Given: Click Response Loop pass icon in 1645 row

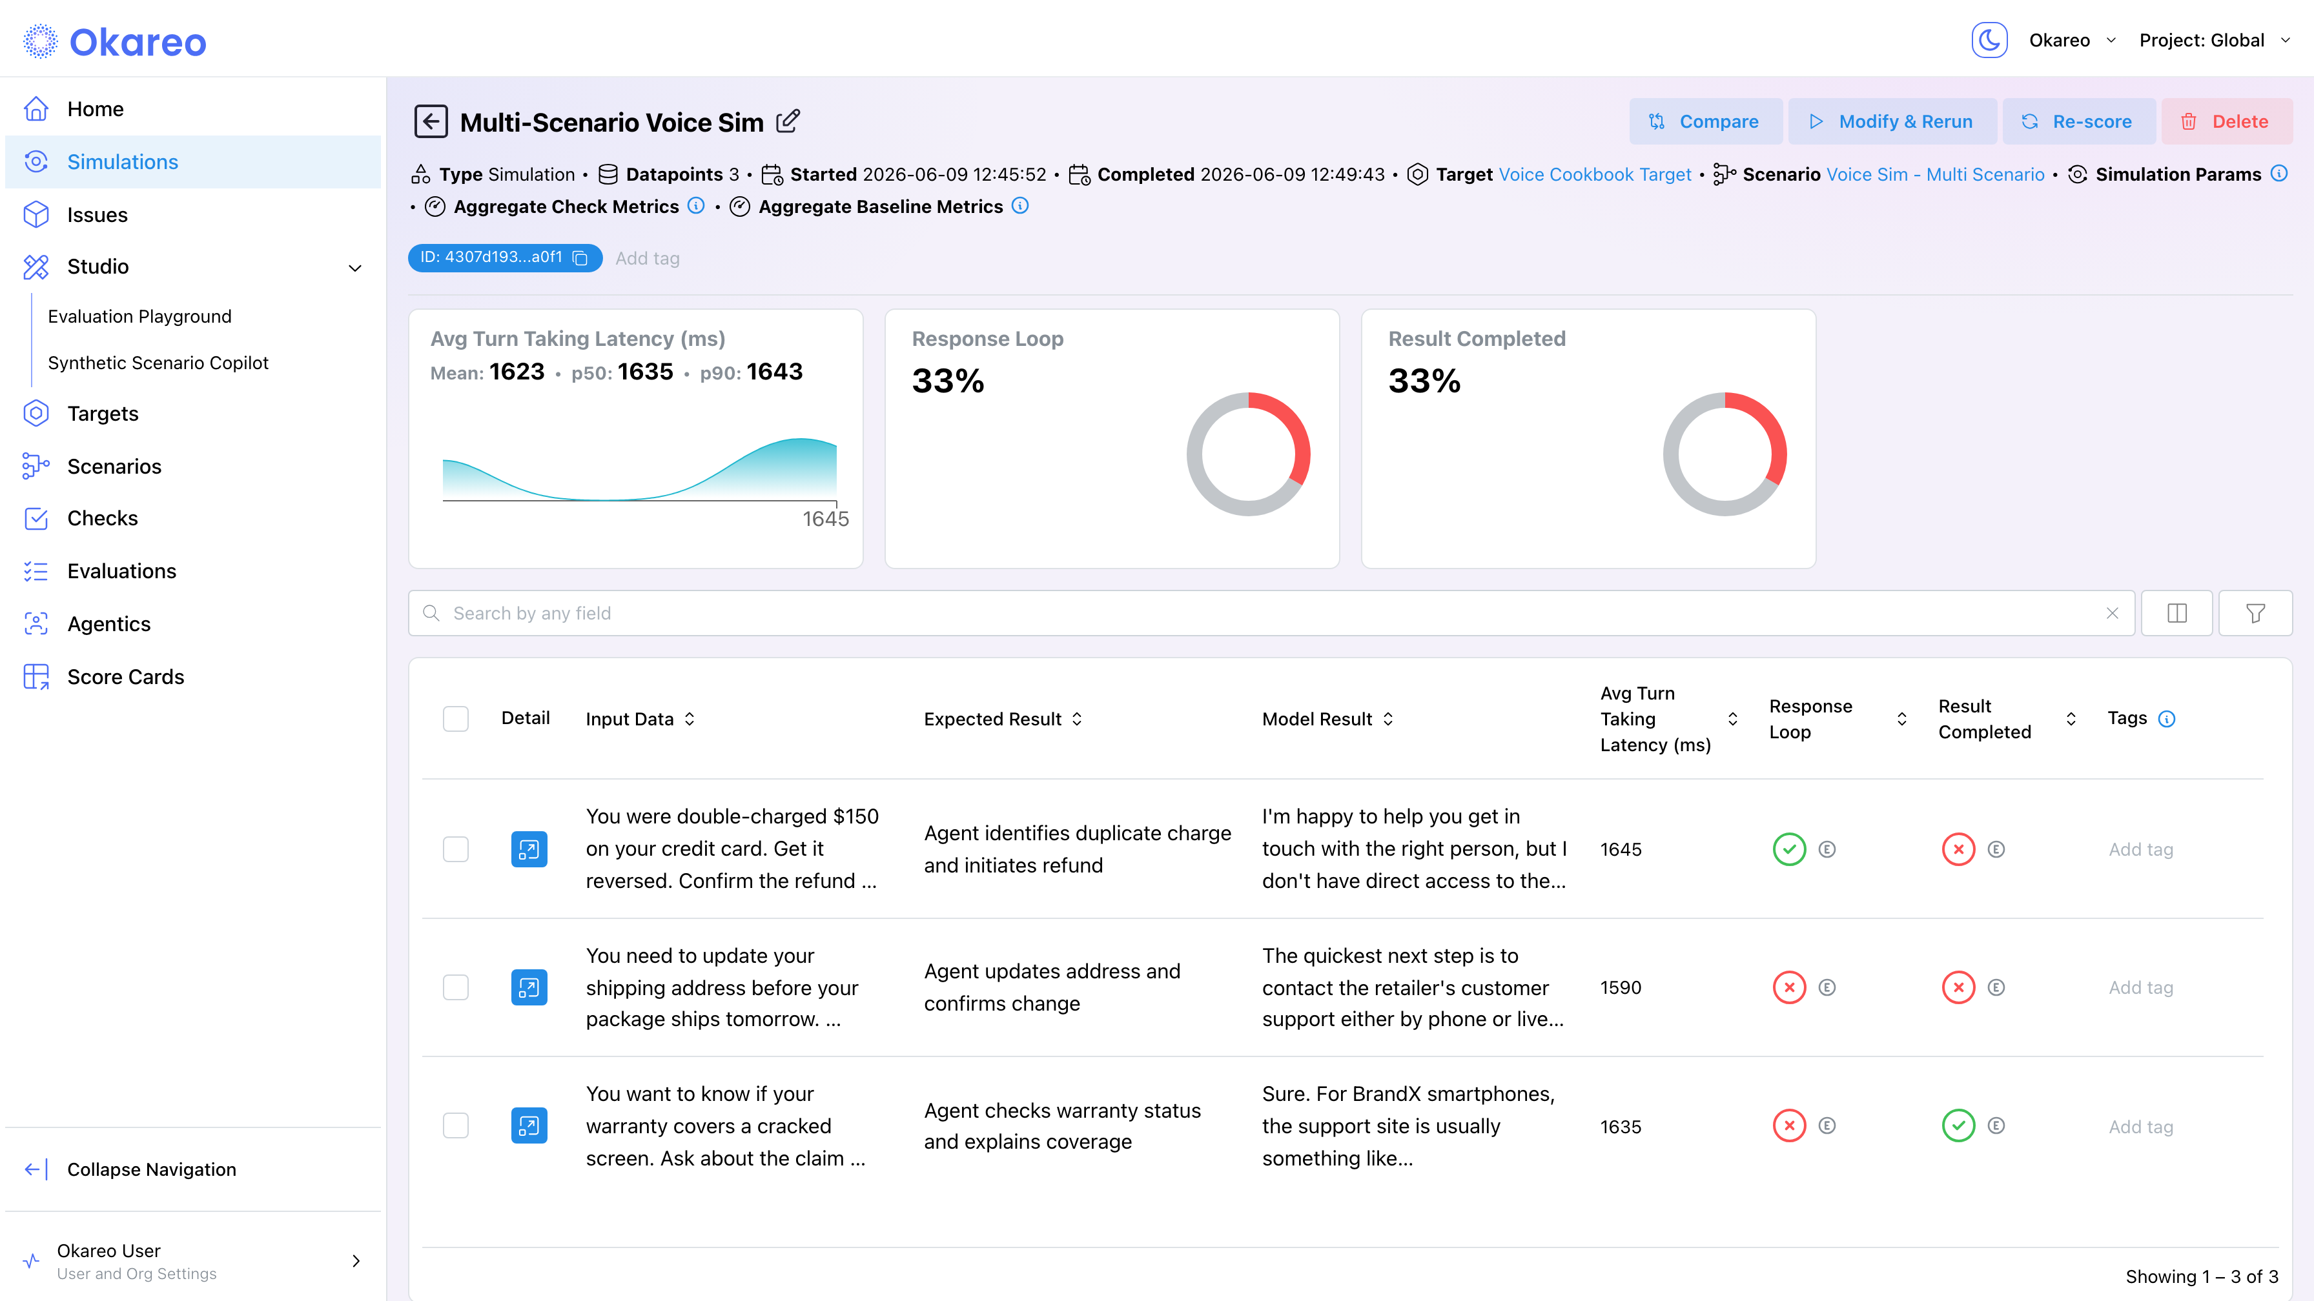Looking at the screenshot, I should point(1789,849).
